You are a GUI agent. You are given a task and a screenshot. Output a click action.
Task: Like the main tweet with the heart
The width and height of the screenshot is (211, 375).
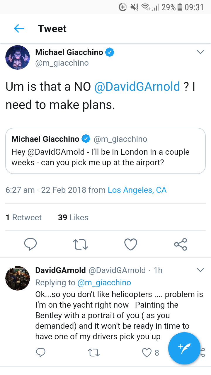[131, 244]
